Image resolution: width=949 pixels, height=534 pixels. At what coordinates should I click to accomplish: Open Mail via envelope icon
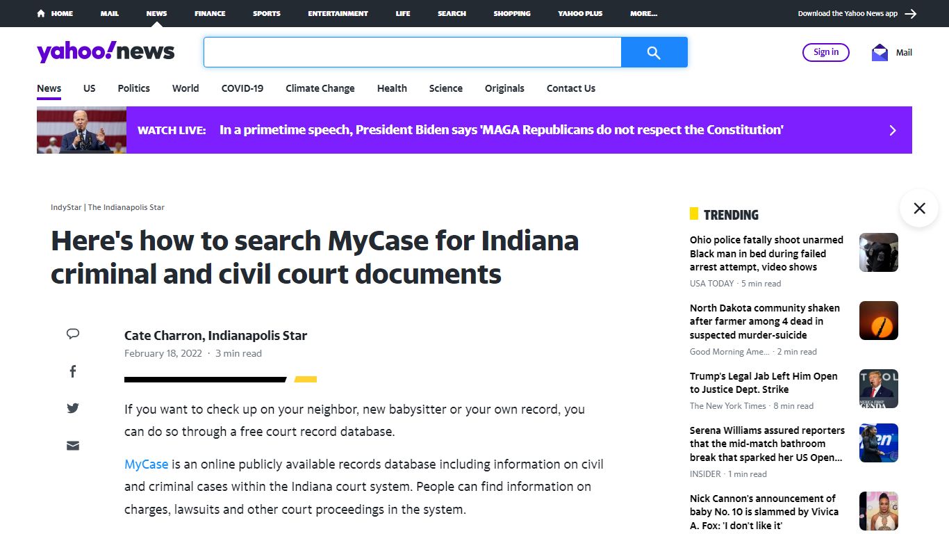coord(880,52)
